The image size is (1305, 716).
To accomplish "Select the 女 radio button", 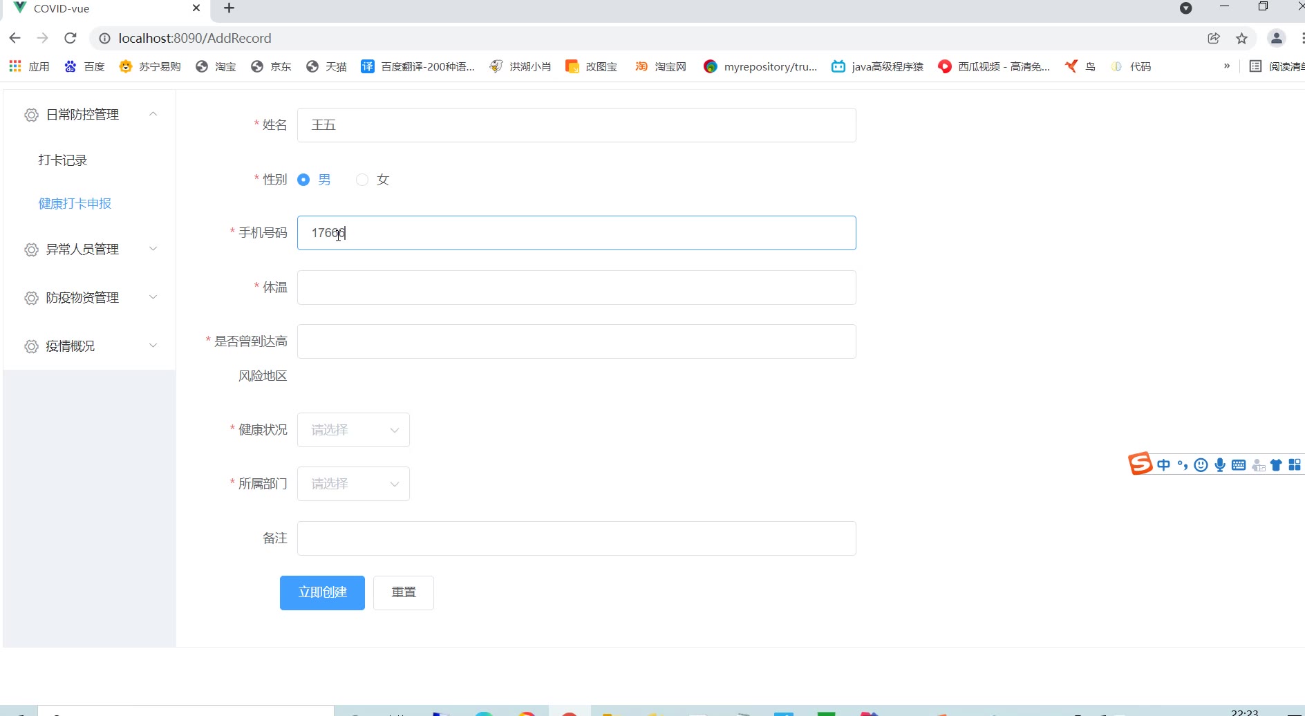I will point(362,180).
